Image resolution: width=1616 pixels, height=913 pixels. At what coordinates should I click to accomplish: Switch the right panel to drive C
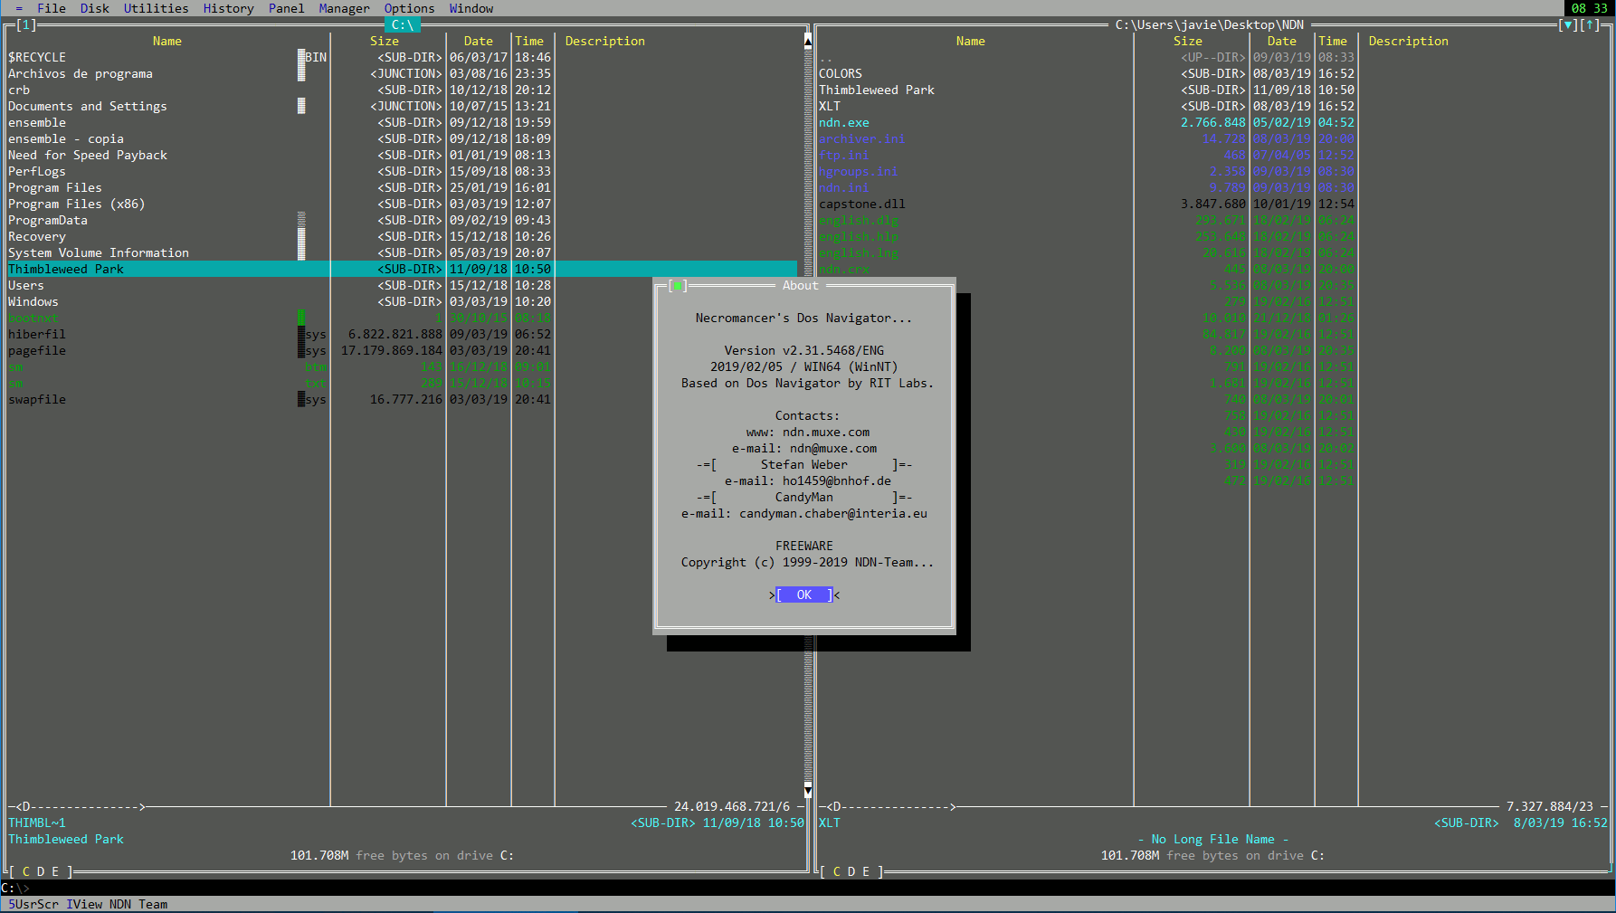[837, 871]
